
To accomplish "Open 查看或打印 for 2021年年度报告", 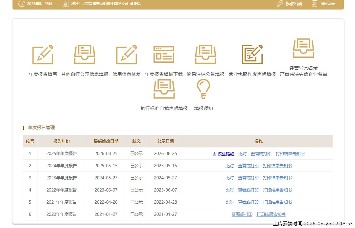I will 248,202.
